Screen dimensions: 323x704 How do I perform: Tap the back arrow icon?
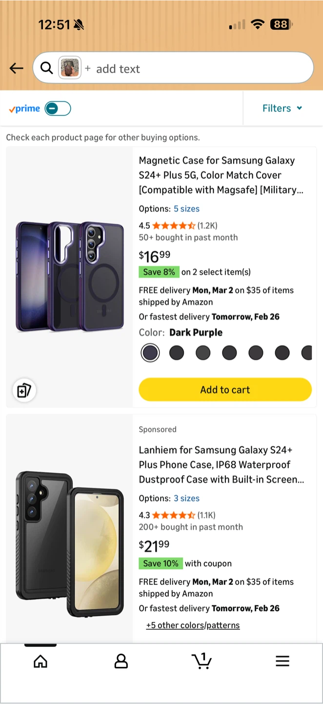click(x=17, y=68)
